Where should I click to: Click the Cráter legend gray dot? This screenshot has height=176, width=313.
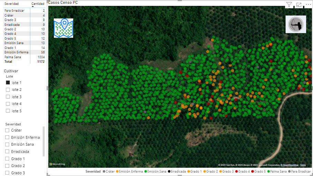[104, 172]
